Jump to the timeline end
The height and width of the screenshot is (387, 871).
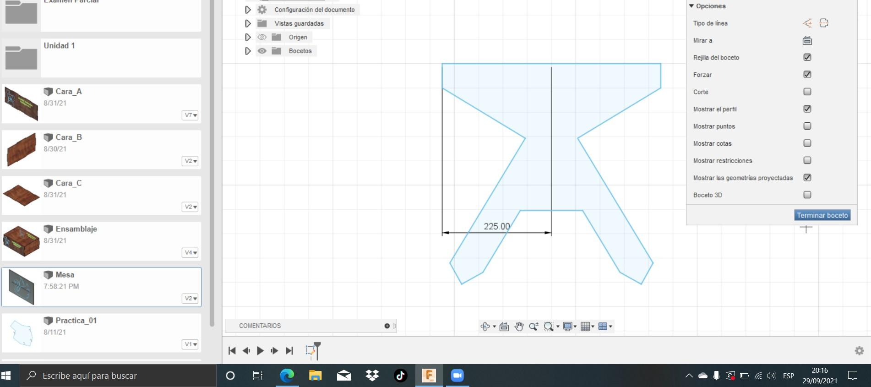pyautogui.click(x=289, y=351)
